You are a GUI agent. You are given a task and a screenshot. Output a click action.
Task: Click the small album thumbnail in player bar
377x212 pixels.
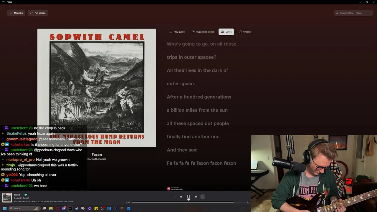tap(7, 198)
